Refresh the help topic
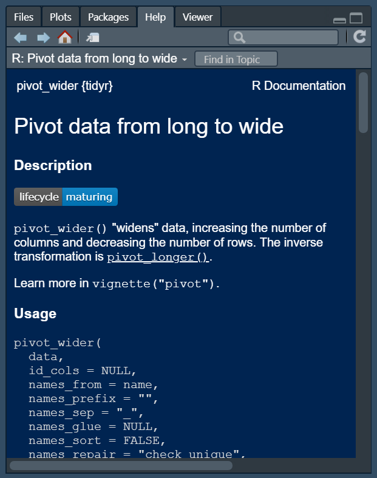The image size is (377, 478). [360, 37]
